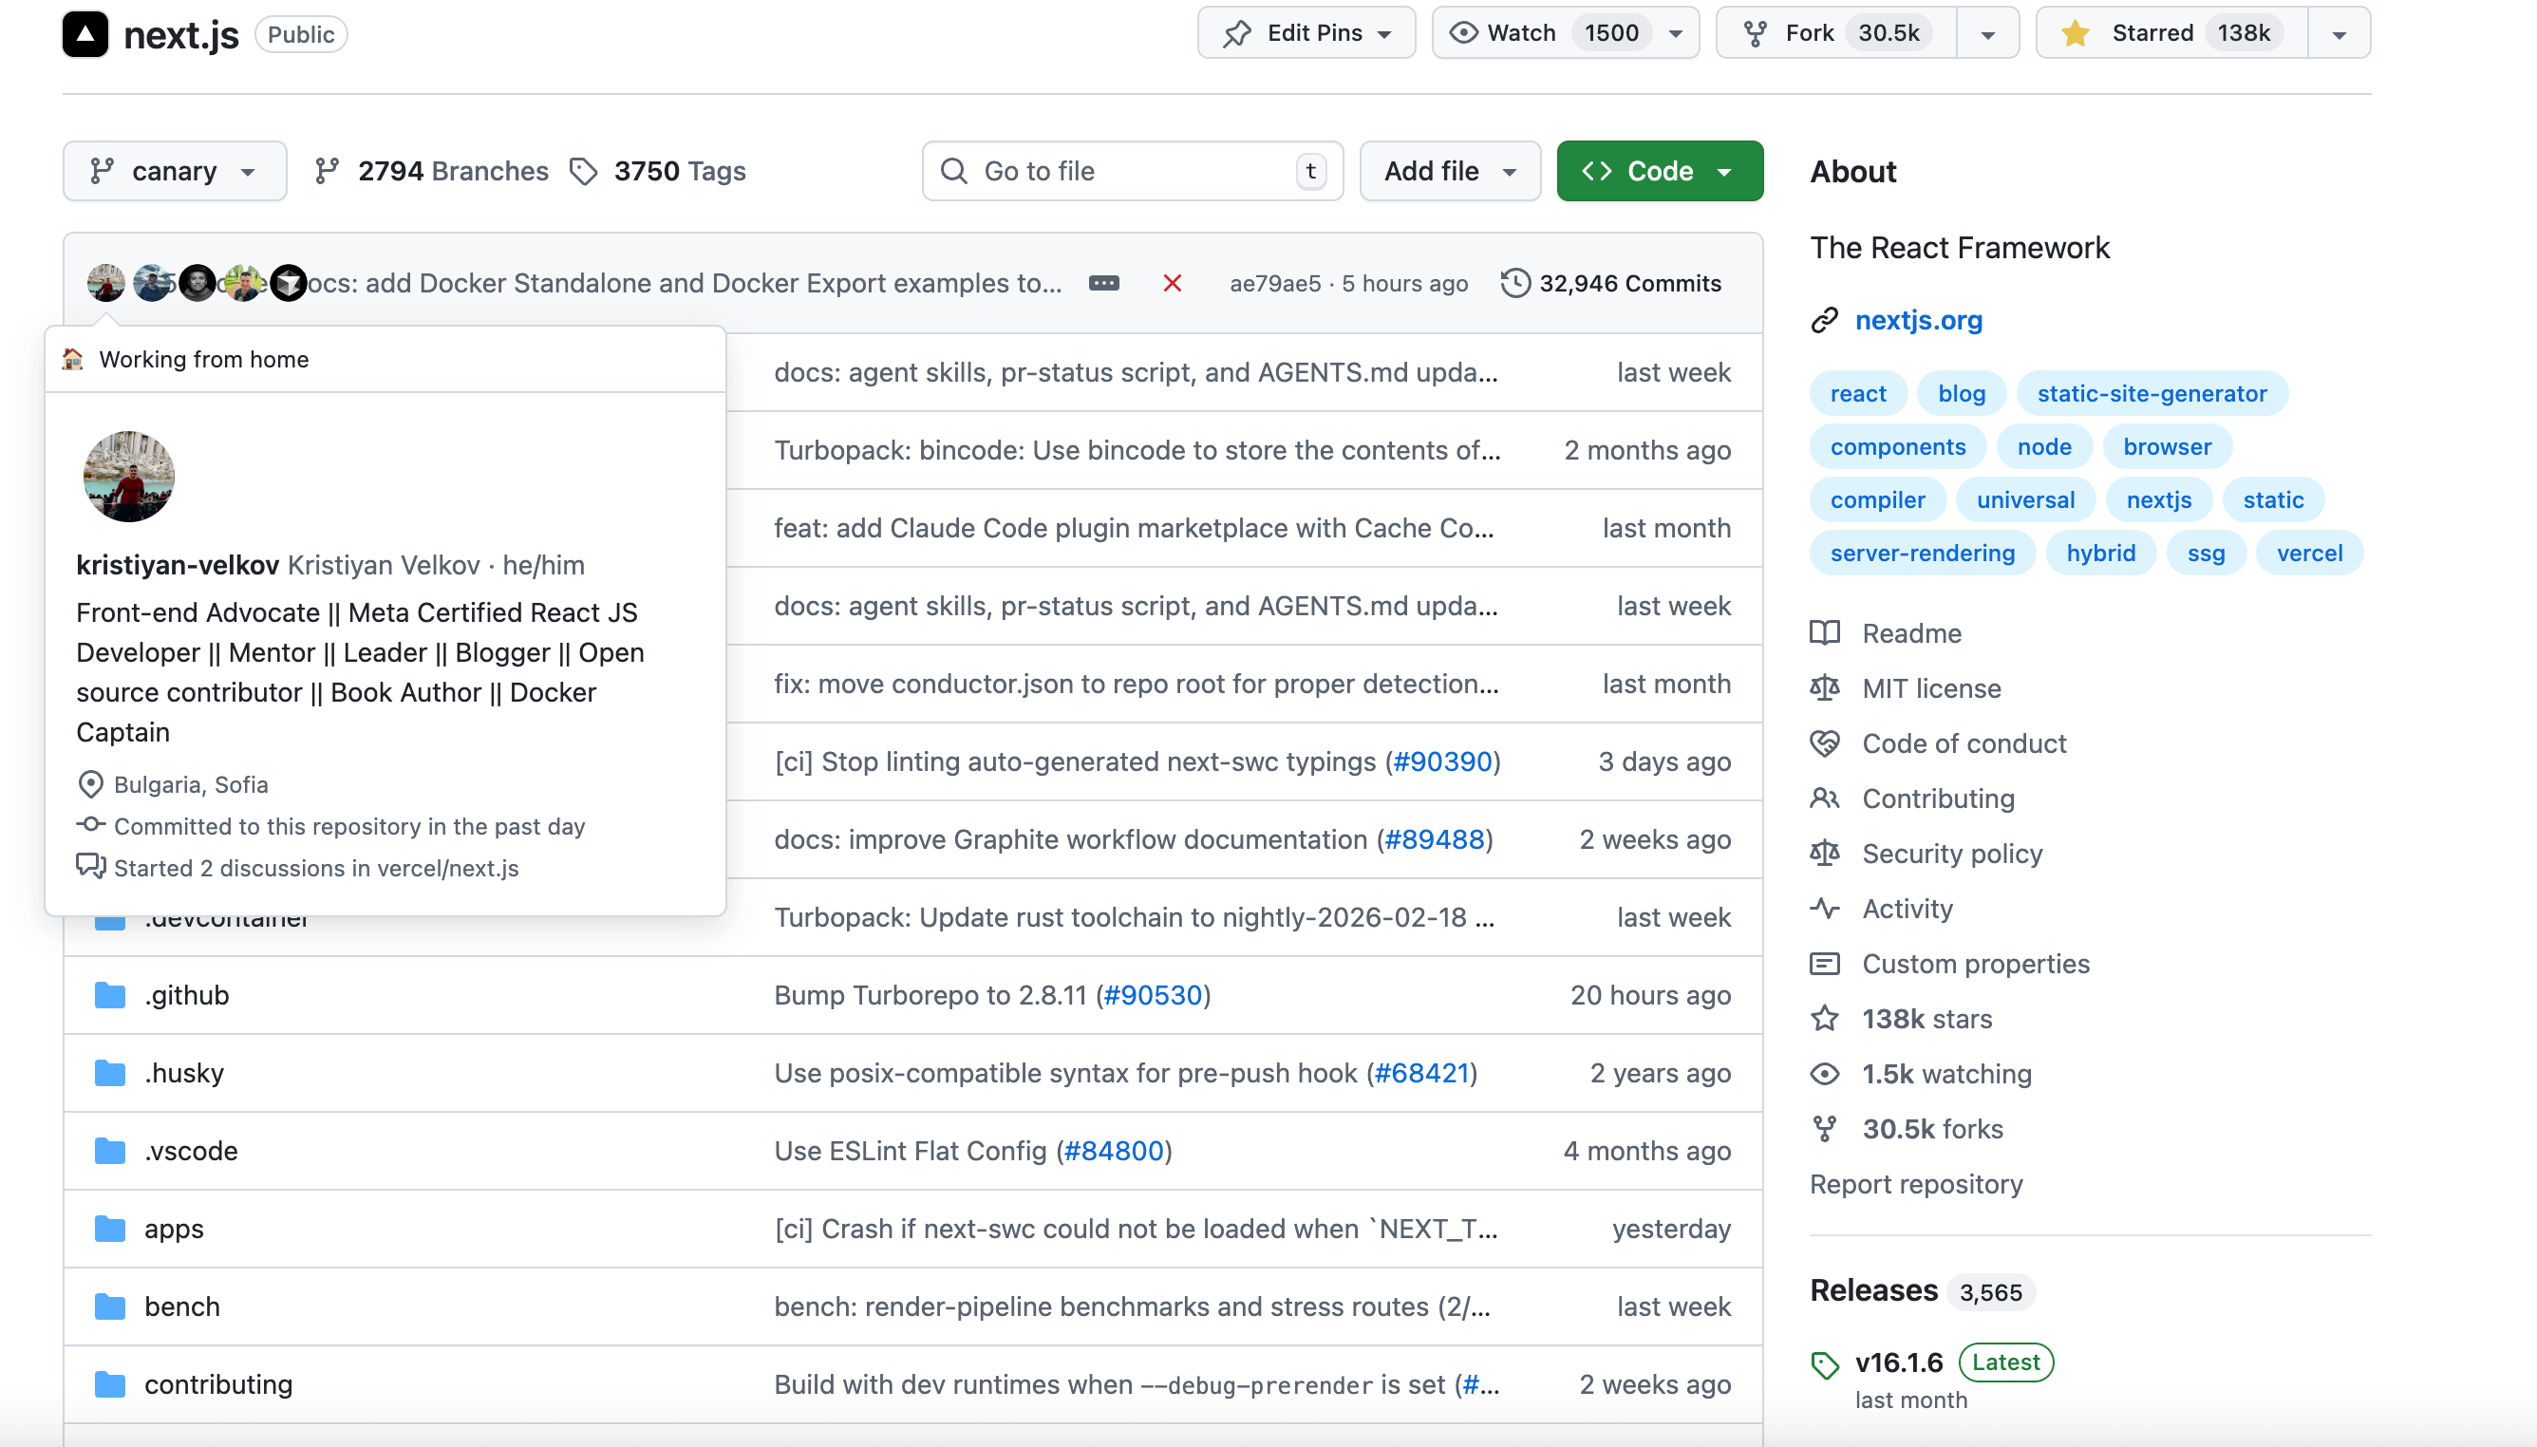Image resolution: width=2537 pixels, height=1447 pixels.
Task: Open the contributing folder
Action: click(217, 1384)
